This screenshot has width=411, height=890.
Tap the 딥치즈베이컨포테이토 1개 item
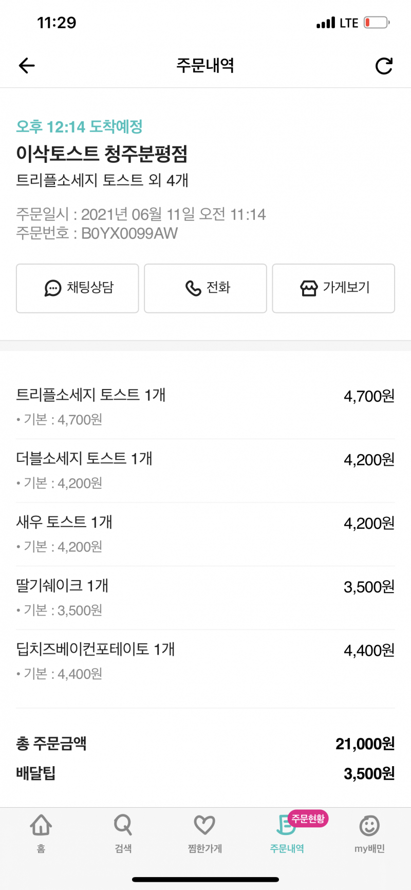click(x=96, y=649)
